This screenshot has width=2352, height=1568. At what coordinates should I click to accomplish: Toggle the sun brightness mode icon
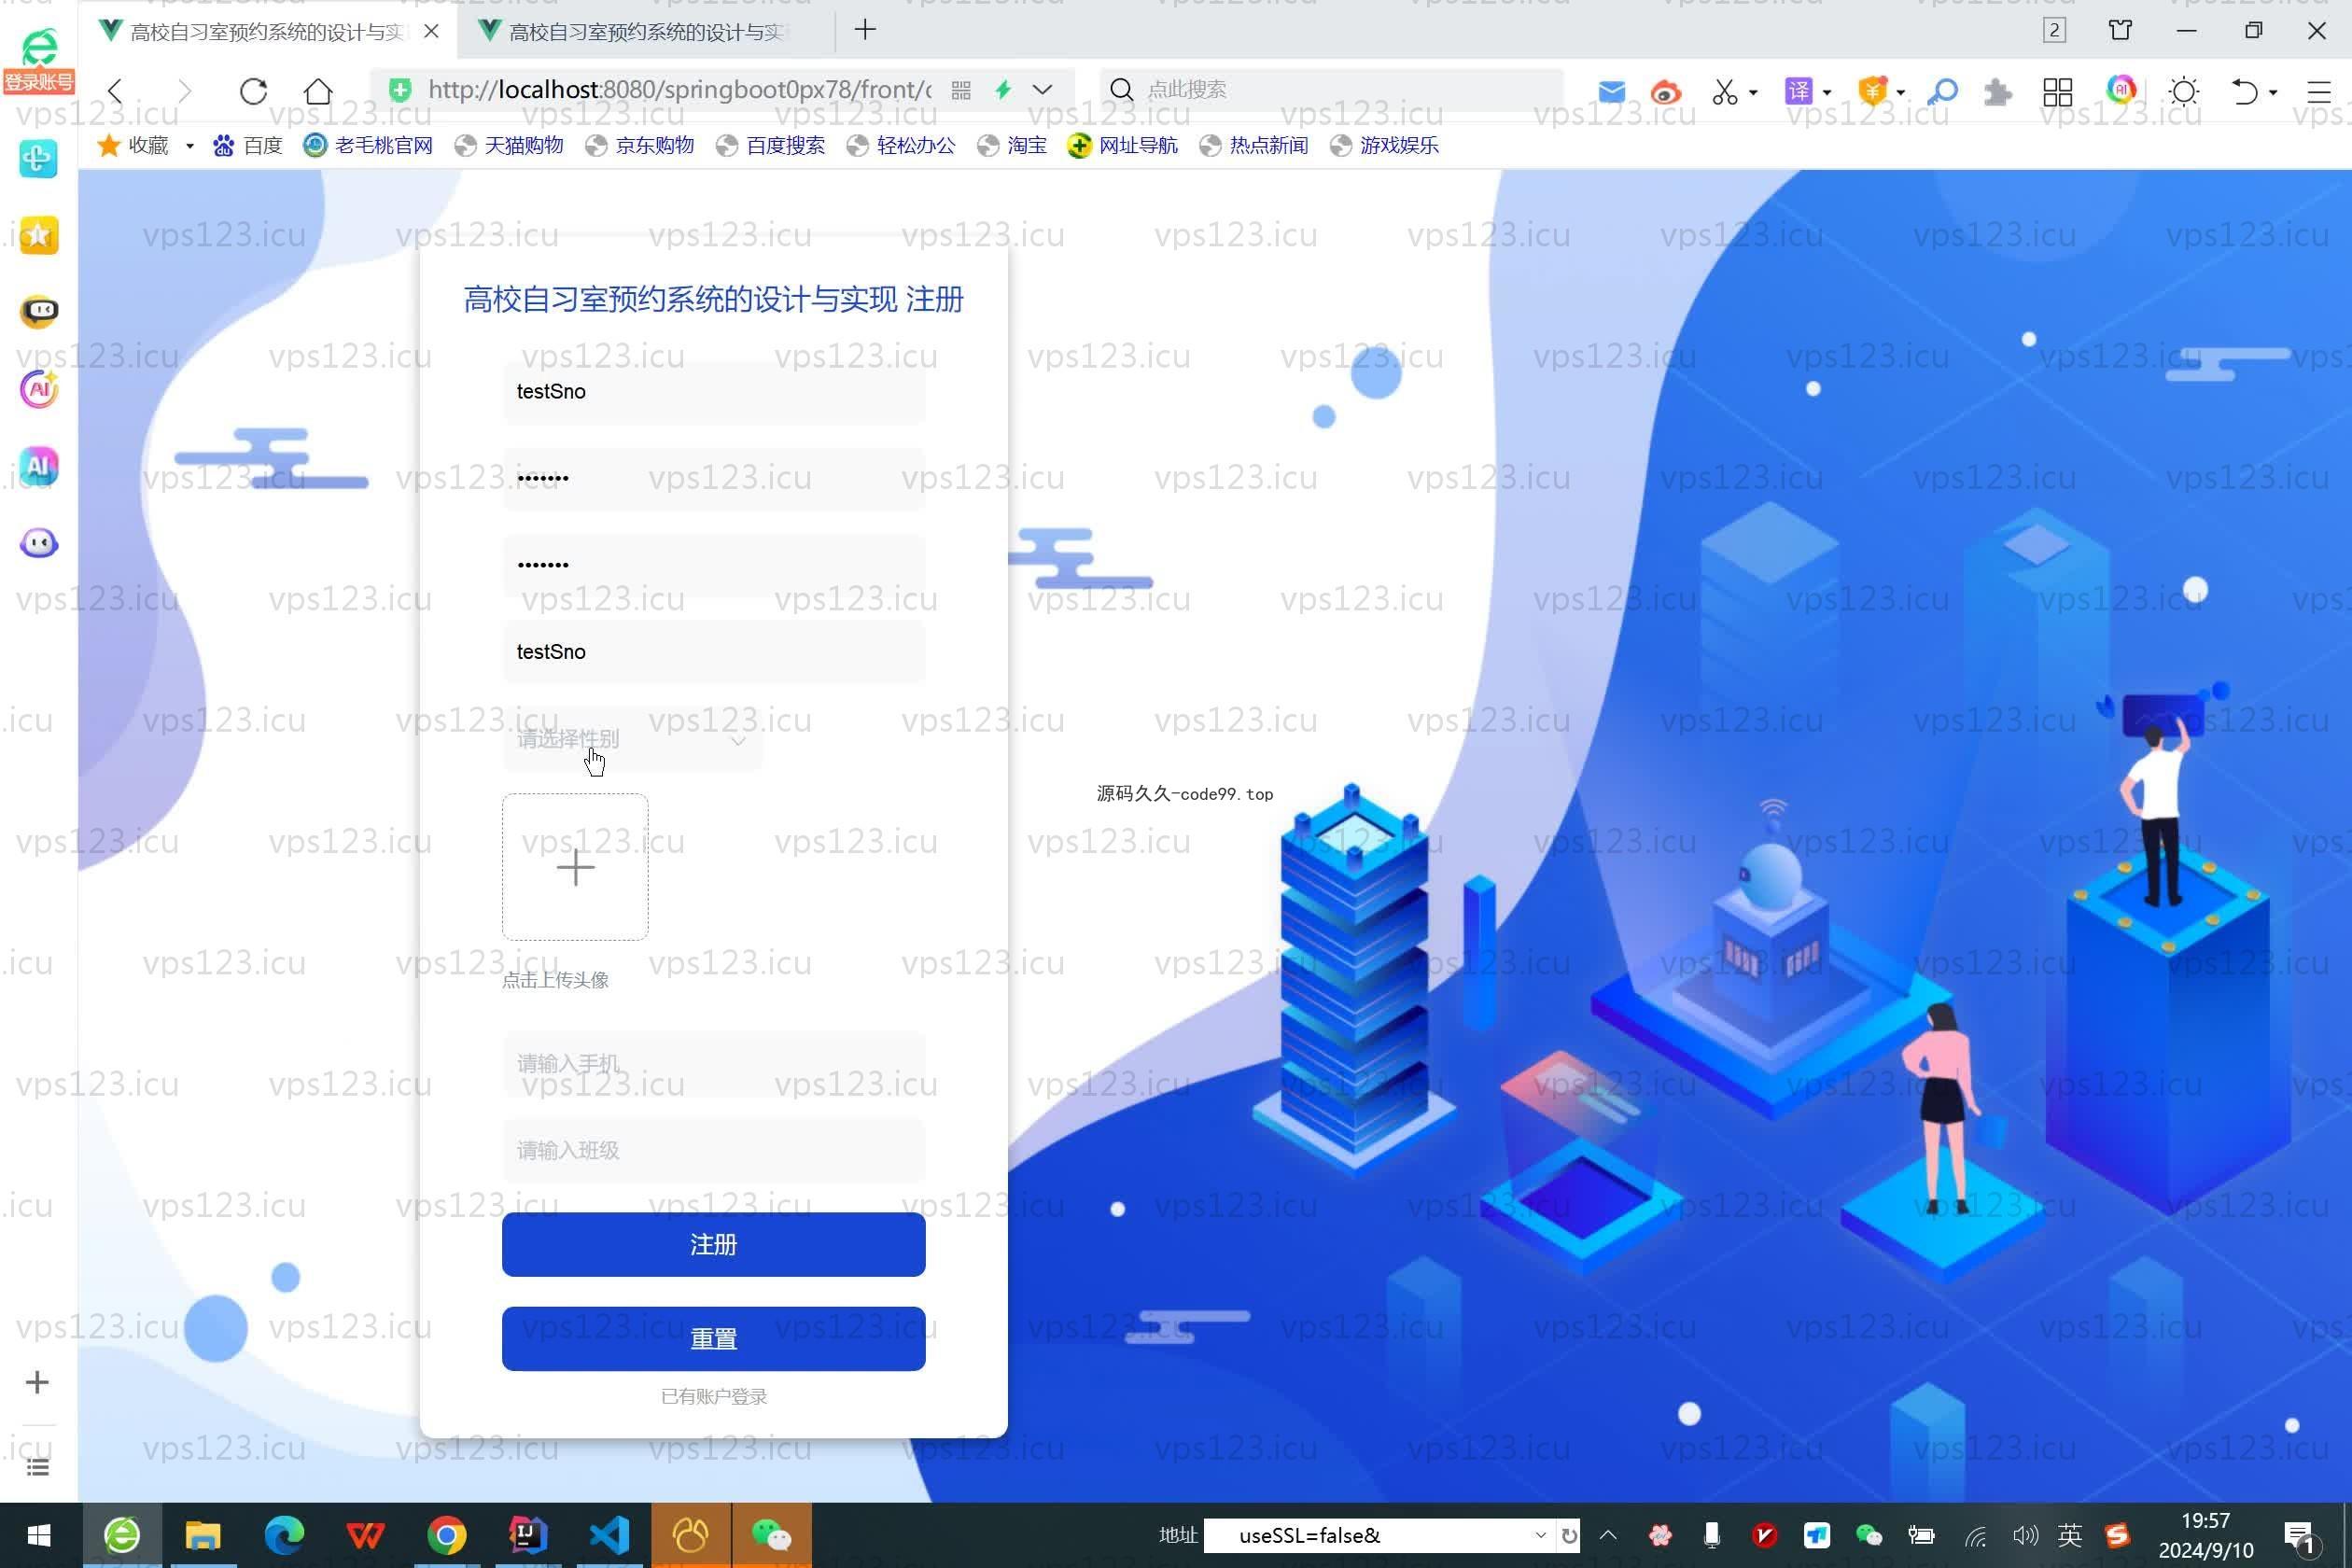click(x=2184, y=92)
